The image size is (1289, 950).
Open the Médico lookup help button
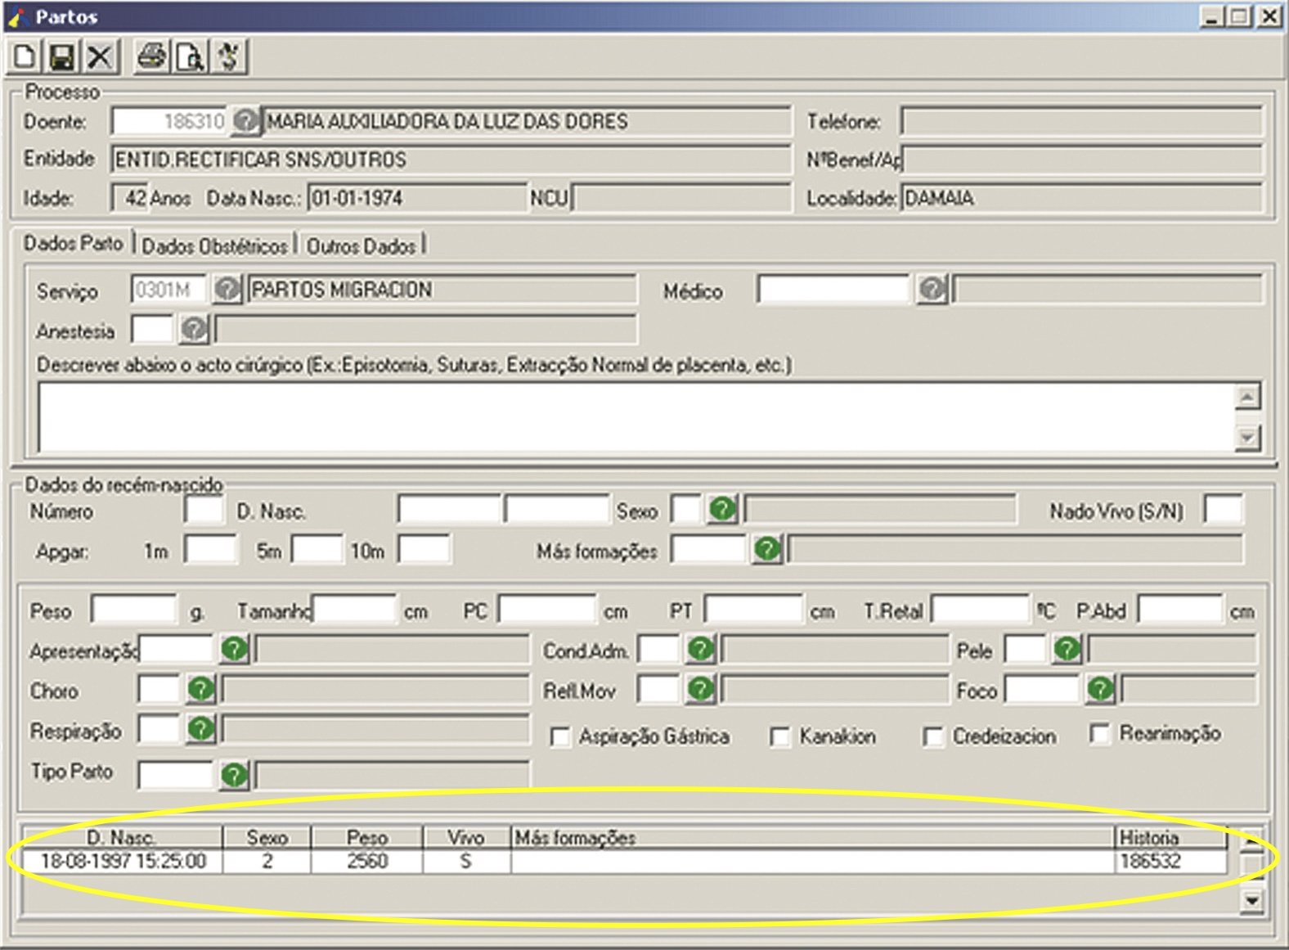932,289
